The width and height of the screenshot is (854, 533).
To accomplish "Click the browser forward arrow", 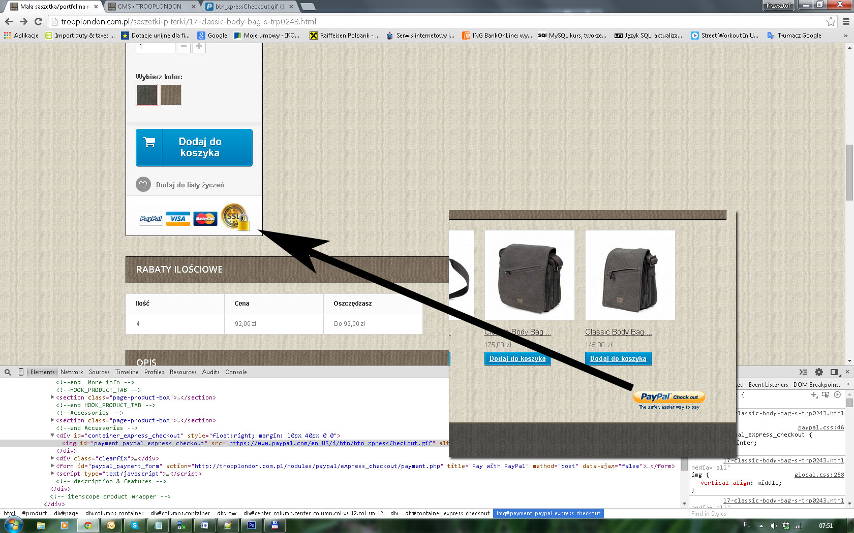I will tap(23, 21).
